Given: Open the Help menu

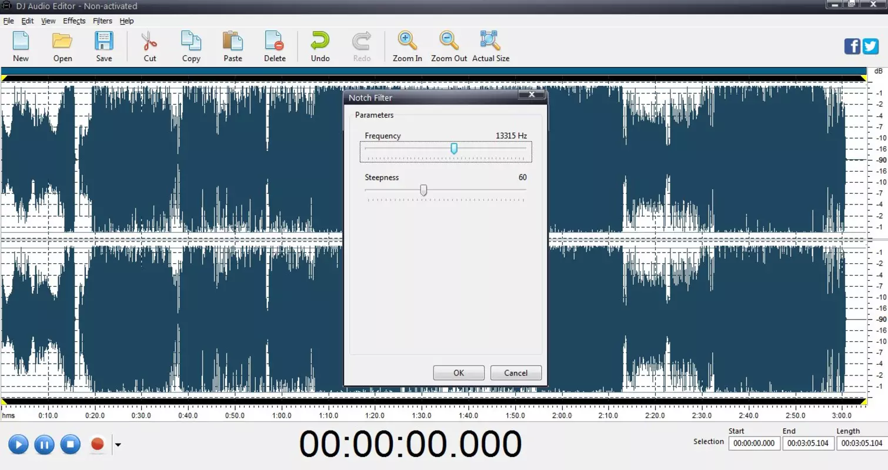Looking at the screenshot, I should tap(126, 21).
